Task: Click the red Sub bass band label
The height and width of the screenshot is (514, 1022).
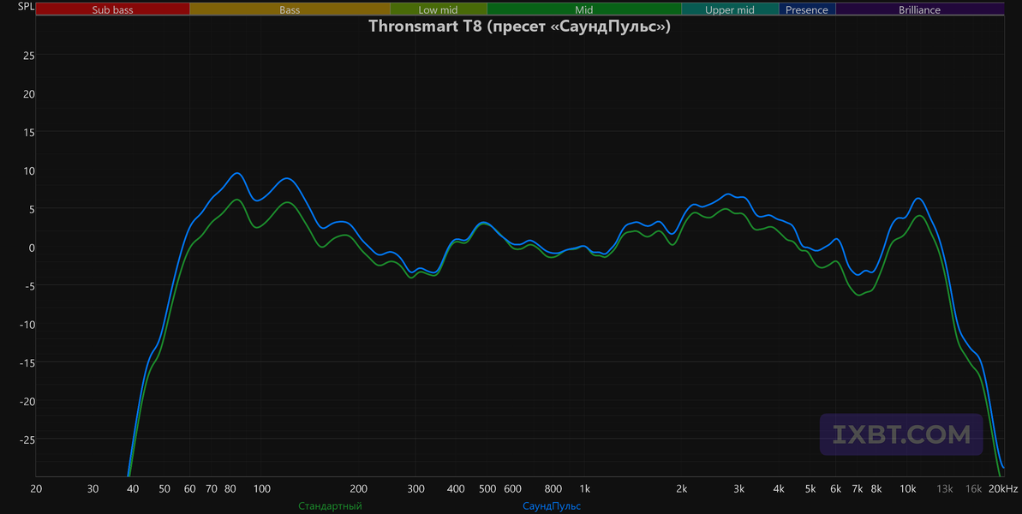Action: click(112, 9)
